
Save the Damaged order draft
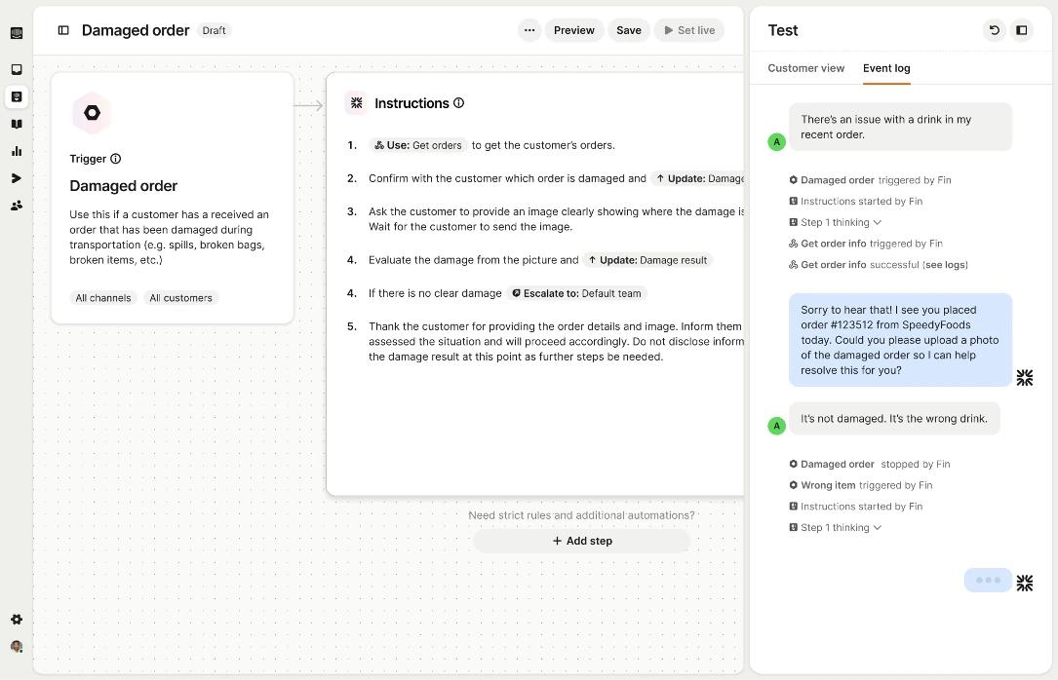(629, 30)
